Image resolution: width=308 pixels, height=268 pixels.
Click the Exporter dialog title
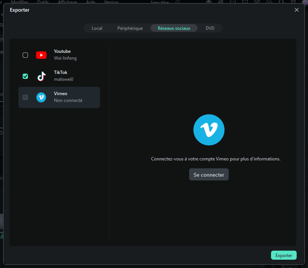[x=20, y=10]
